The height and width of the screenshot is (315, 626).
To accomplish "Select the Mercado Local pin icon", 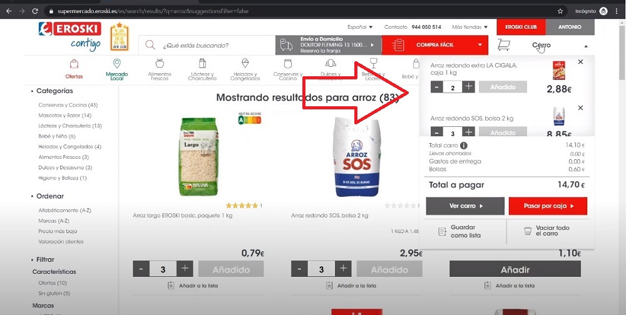I will tap(116, 64).
